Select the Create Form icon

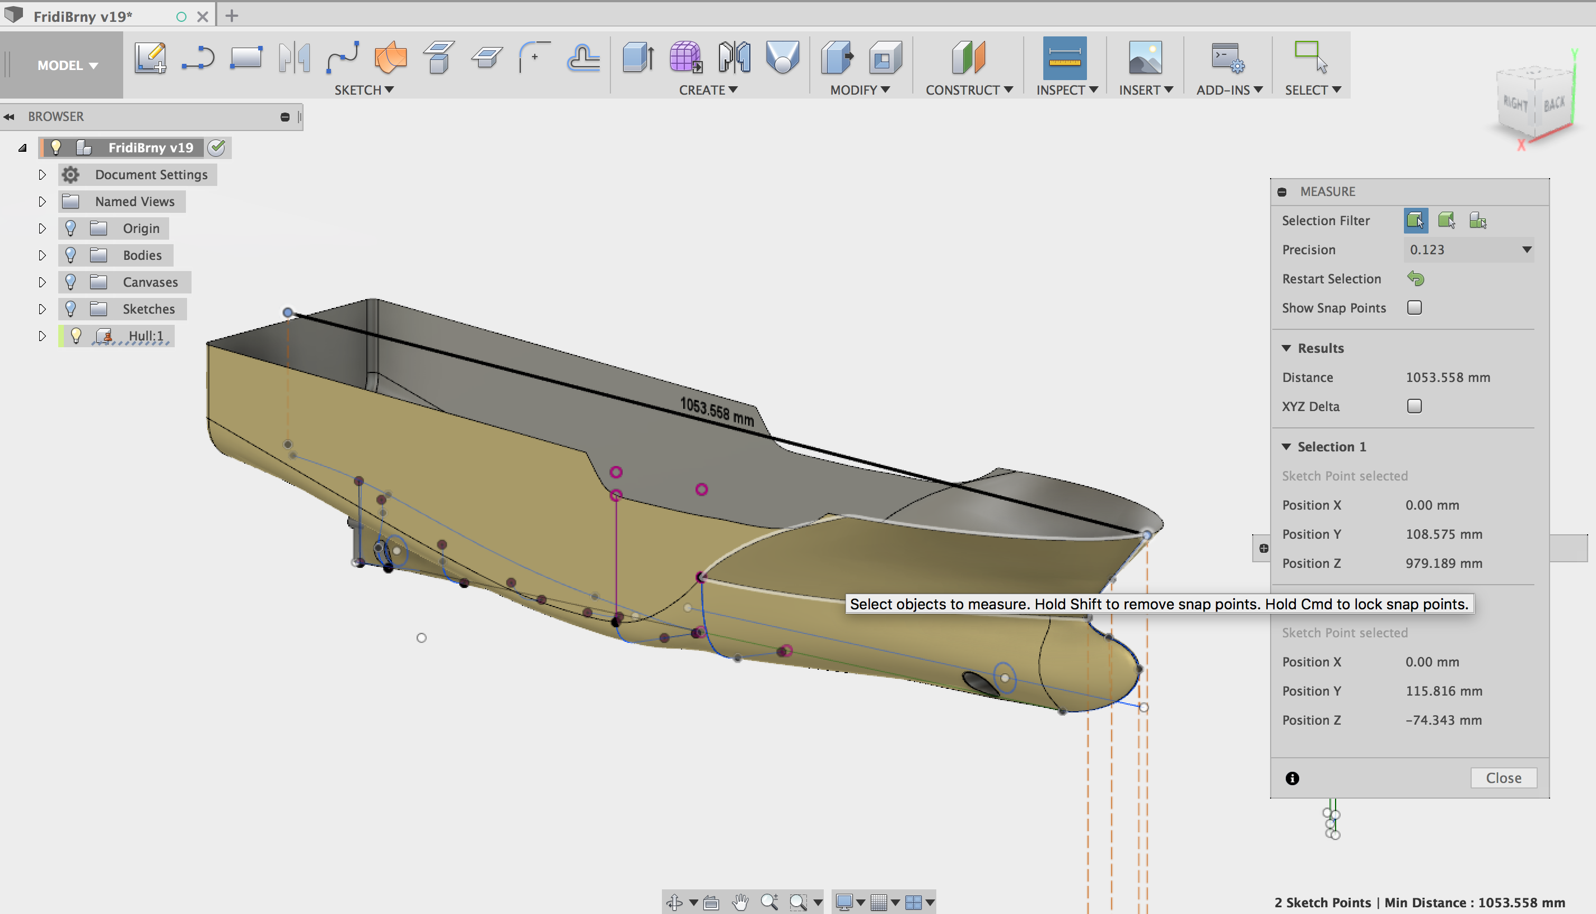685,58
